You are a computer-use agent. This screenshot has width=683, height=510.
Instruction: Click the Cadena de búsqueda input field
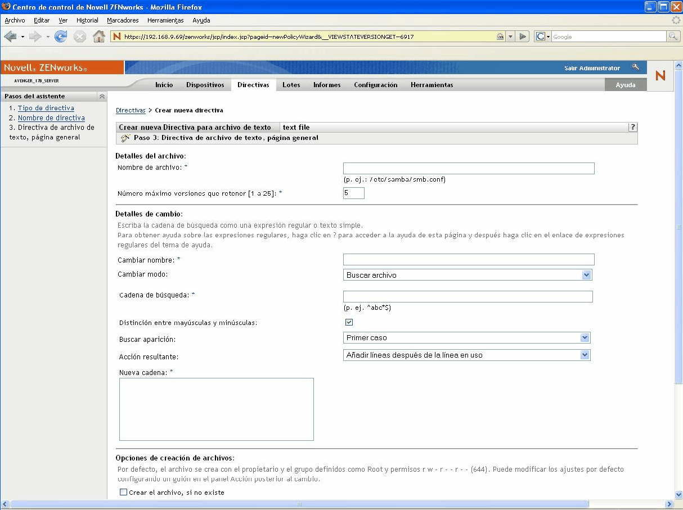[468, 296]
